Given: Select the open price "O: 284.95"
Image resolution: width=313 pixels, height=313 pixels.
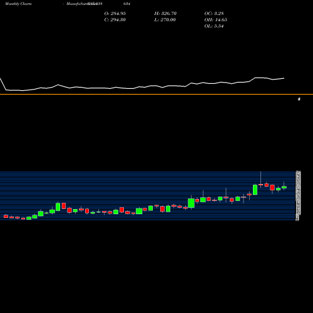Looking at the screenshot, I should 115,13.
